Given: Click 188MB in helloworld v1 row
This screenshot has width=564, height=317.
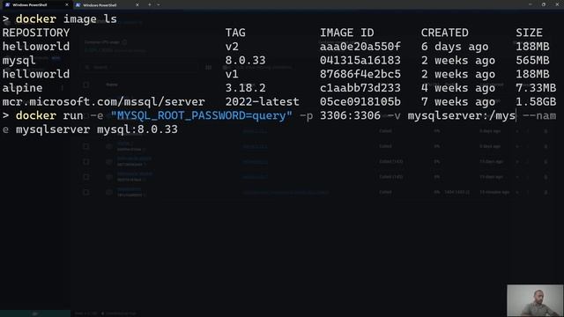Looking at the screenshot, I should point(532,74).
